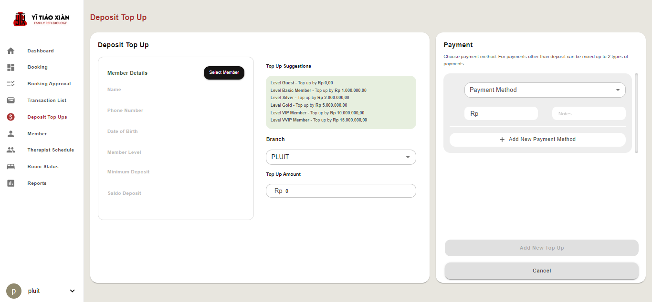Click the Room Status bed icon

11,167
